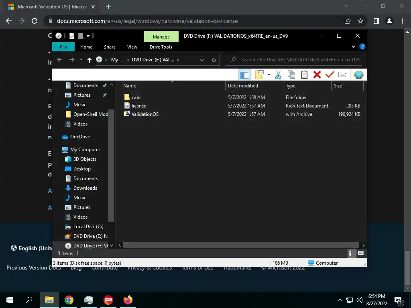Click the orange checkmark Properties icon
Image resolution: width=411 pixels, height=308 pixels.
[330, 75]
